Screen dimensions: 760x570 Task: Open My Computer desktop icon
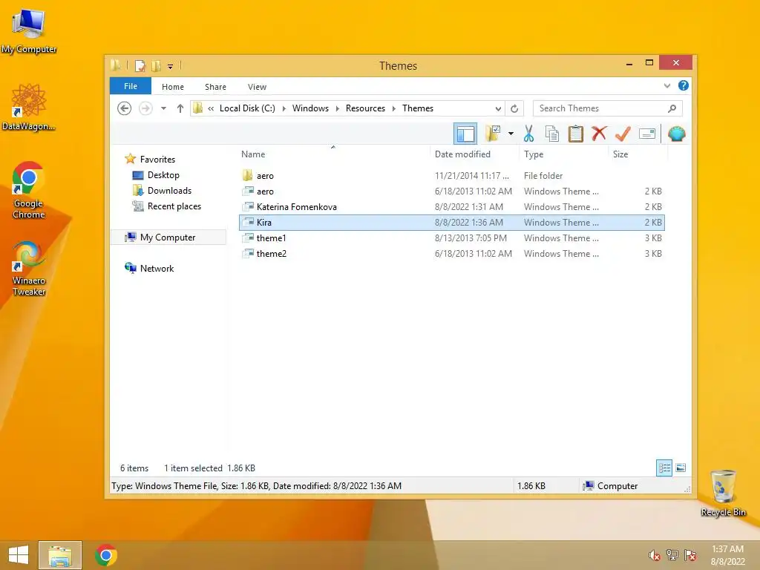29,31
